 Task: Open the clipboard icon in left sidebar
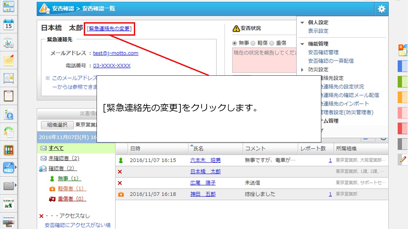click(9, 96)
